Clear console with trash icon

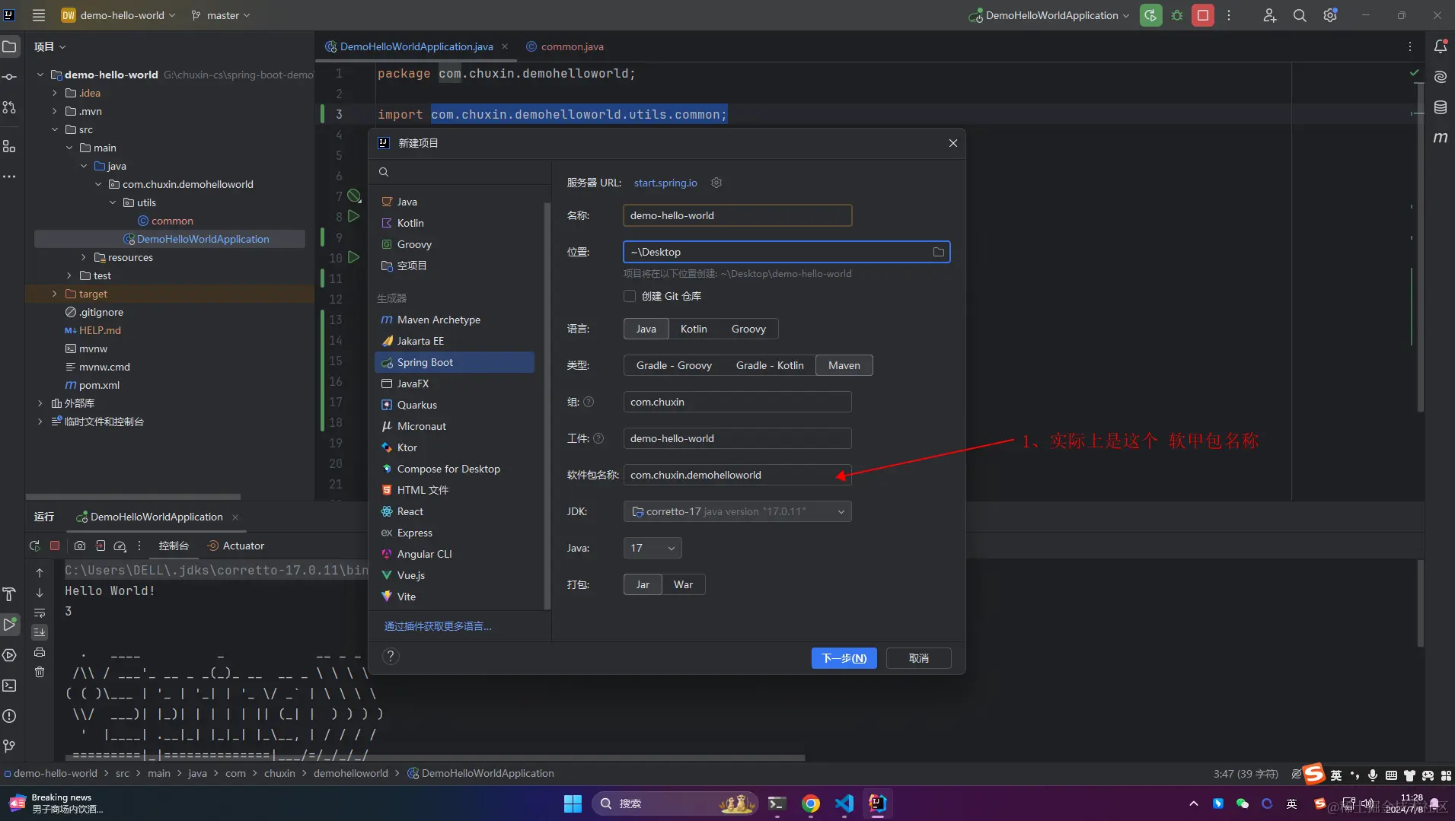point(40,672)
